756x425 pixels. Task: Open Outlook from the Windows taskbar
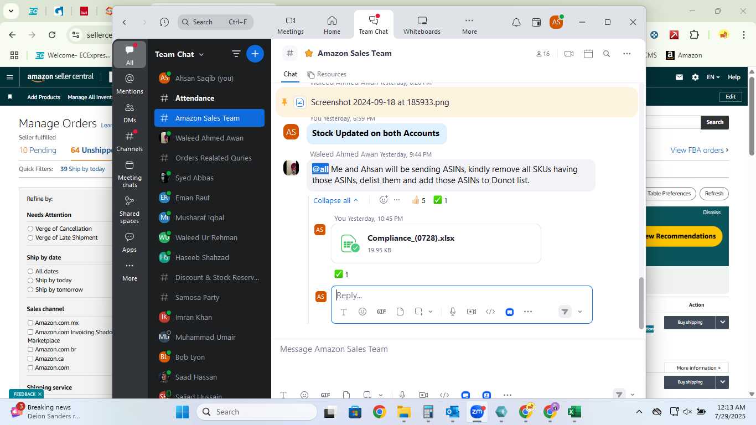452,412
